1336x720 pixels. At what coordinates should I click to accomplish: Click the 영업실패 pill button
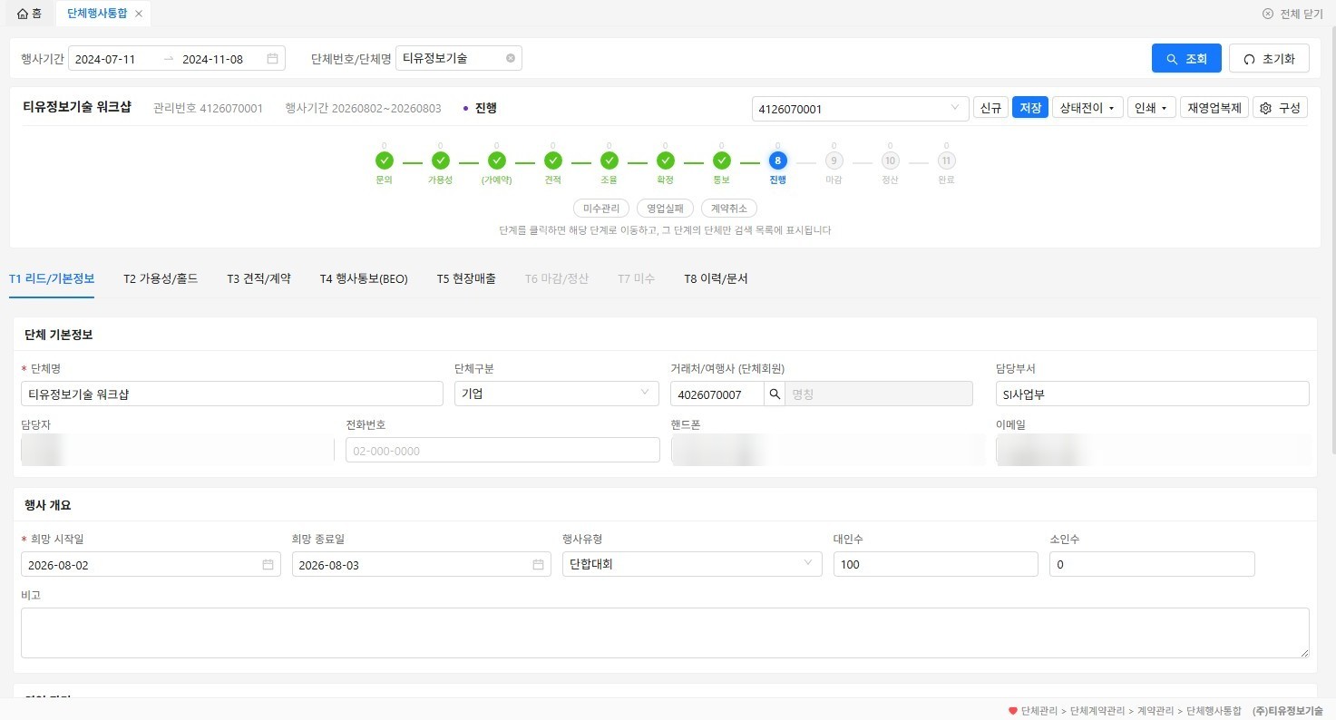pyautogui.click(x=665, y=209)
